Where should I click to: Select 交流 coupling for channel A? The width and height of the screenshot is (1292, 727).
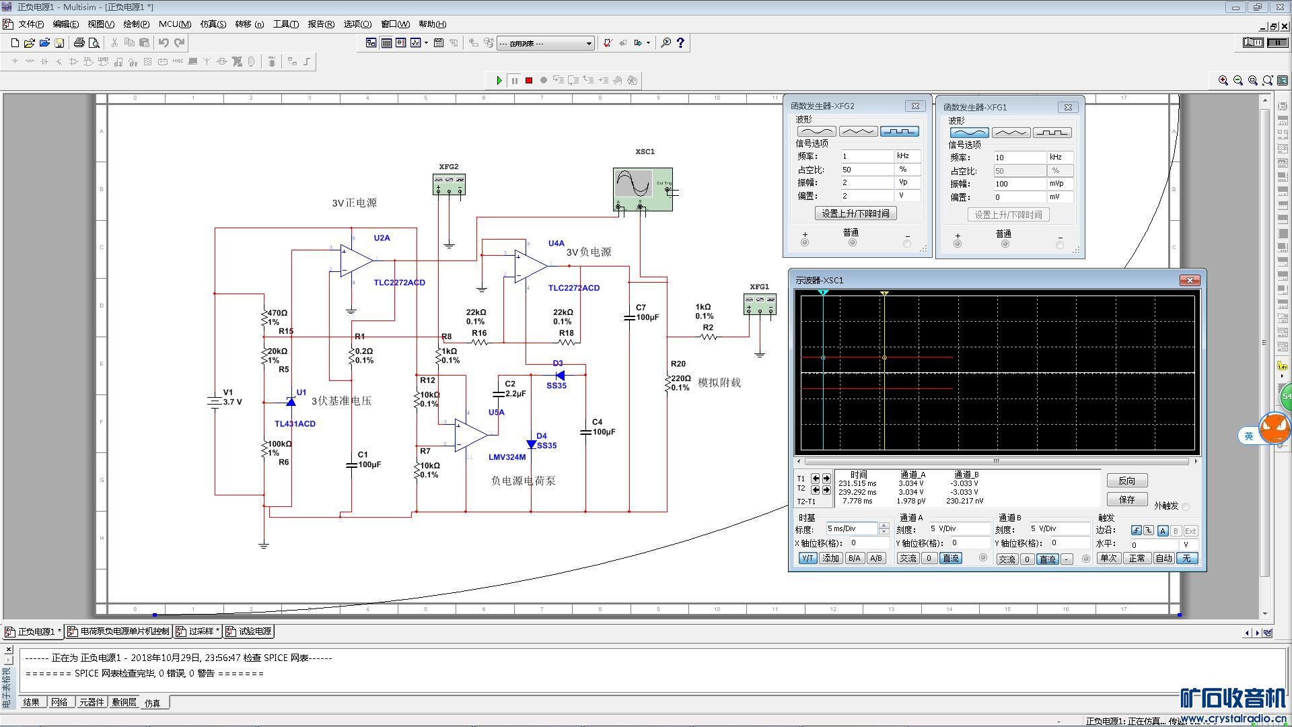pyautogui.click(x=908, y=559)
